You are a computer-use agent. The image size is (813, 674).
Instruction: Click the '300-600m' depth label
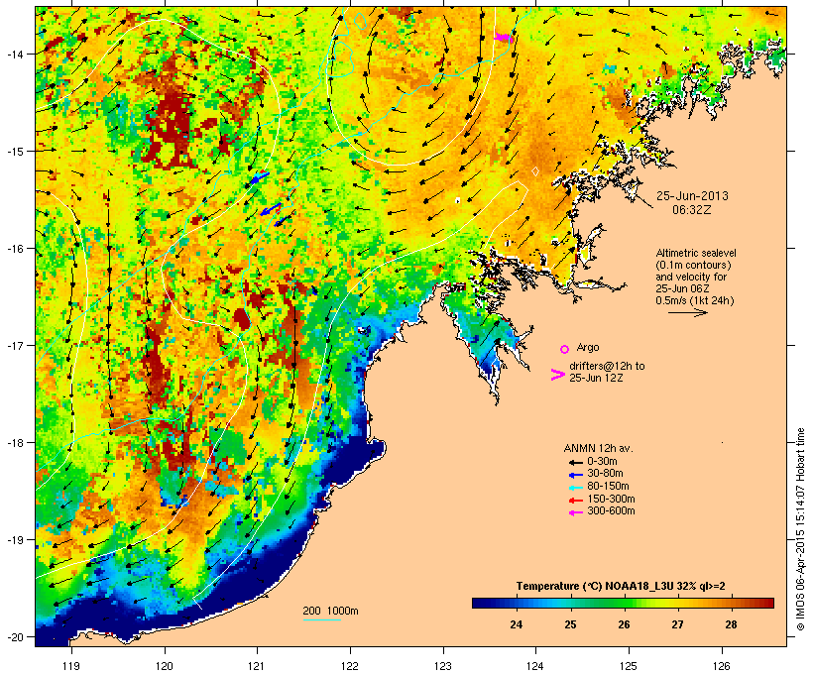point(611,511)
